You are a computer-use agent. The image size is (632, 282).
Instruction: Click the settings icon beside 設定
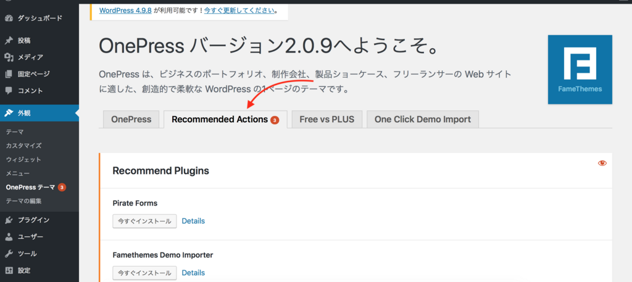9,270
